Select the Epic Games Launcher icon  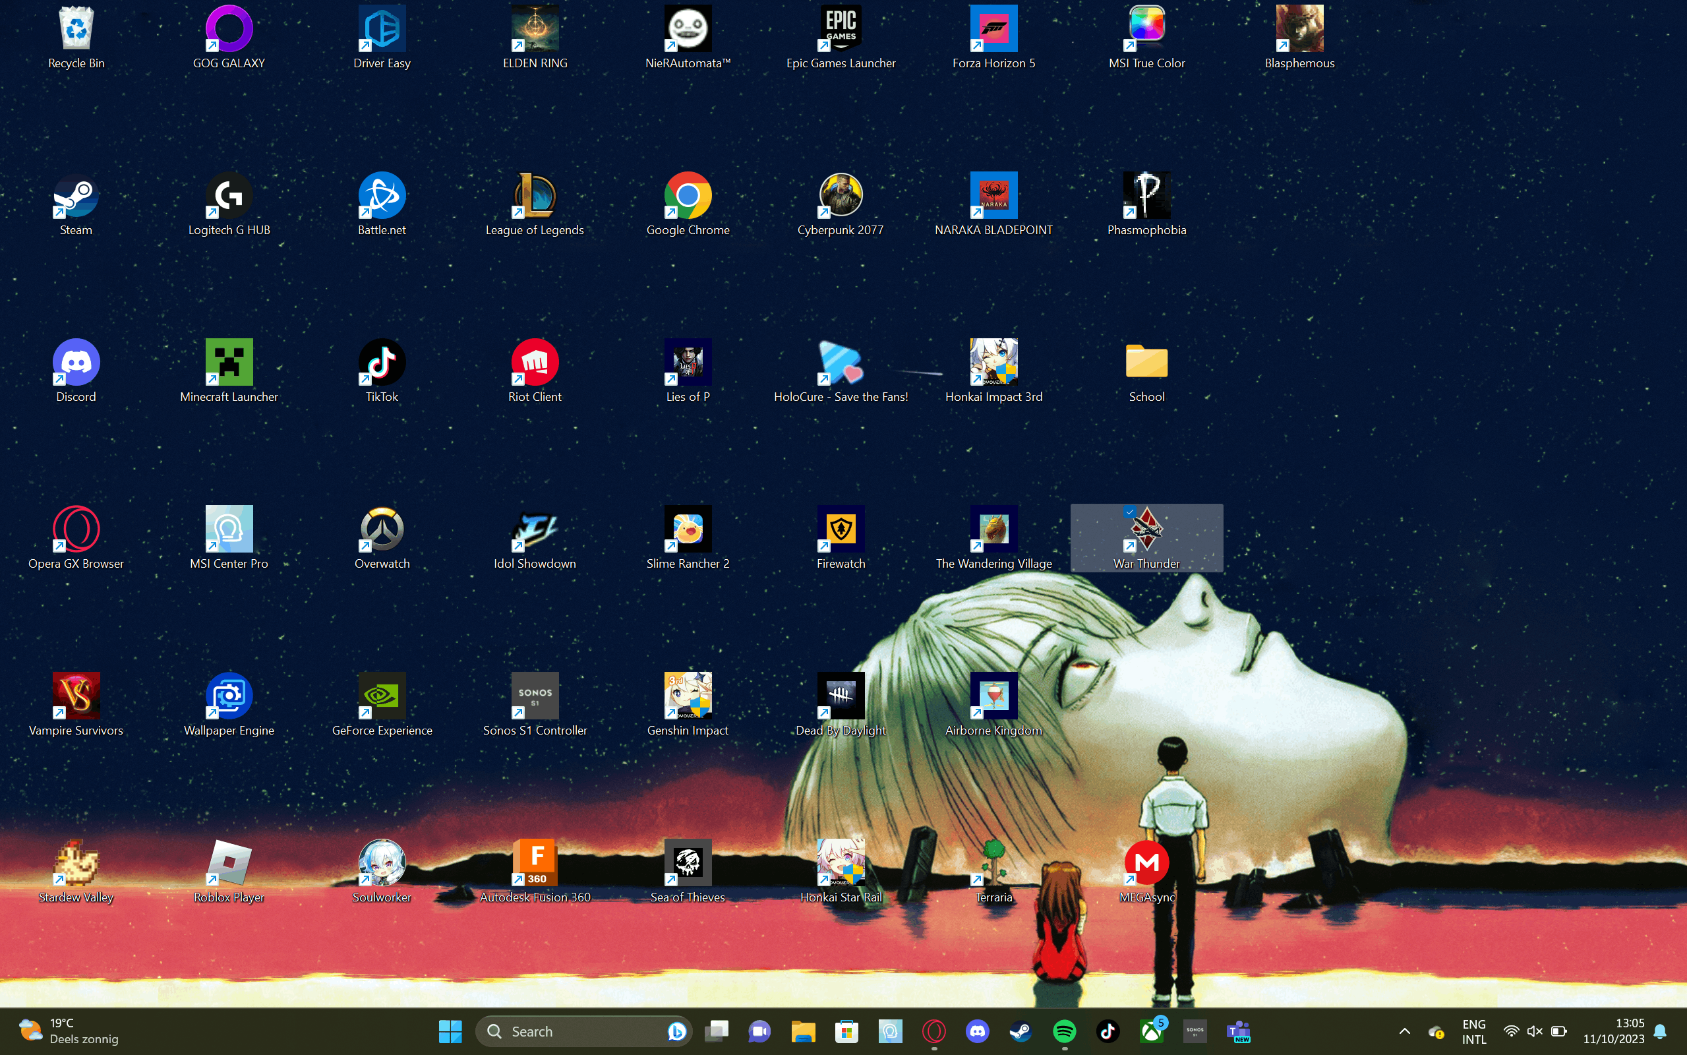[x=841, y=37]
